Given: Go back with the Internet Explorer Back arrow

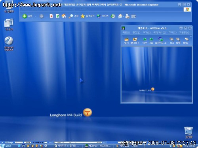Looking at the screenshot, I should coord(25,16).
